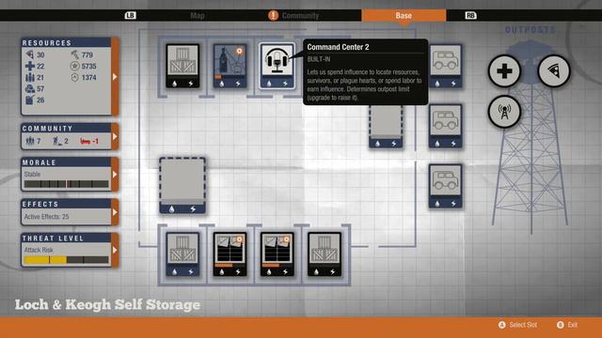Click the orange progress bar on left beds
The width and height of the screenshot is (602, 338).
(224, 265)
